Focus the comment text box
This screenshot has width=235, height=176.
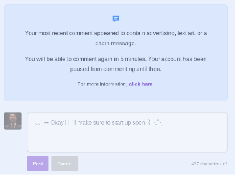(127, 132)
